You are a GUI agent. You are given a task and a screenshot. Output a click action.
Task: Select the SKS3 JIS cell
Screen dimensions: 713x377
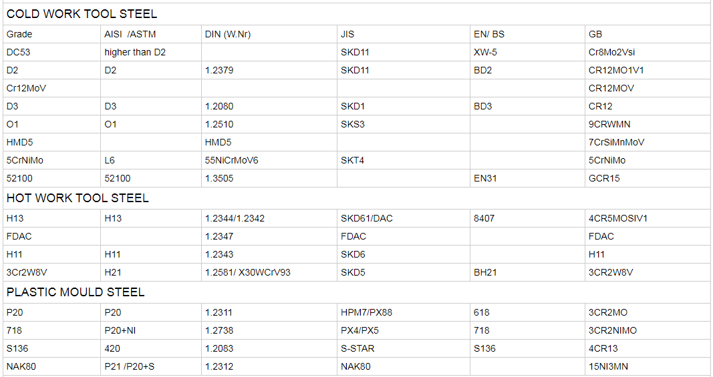[x=353, y=124]
